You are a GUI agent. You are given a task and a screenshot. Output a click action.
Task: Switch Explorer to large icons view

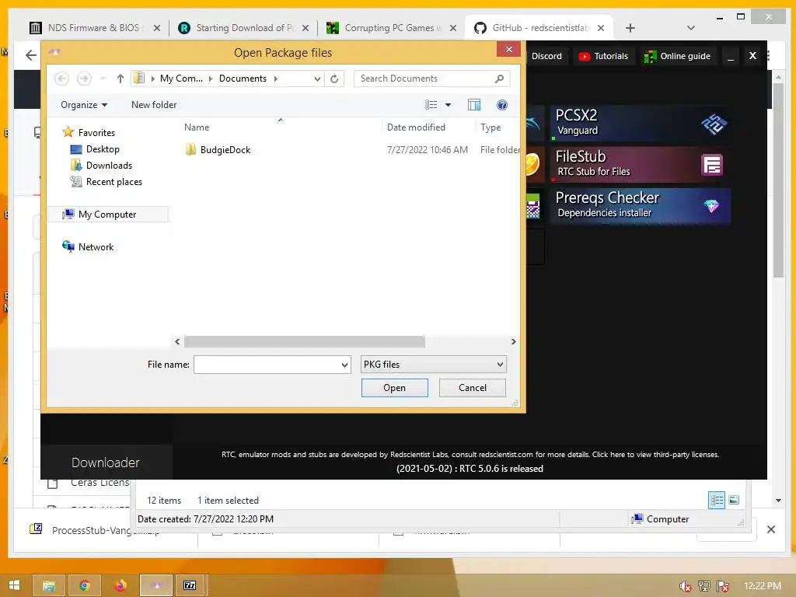(x=734, y=500)
